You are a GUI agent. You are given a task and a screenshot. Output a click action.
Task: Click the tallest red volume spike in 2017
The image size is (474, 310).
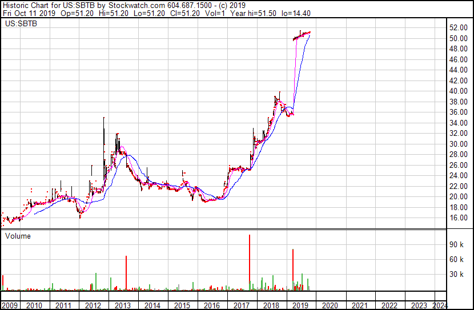pos(250,263)
